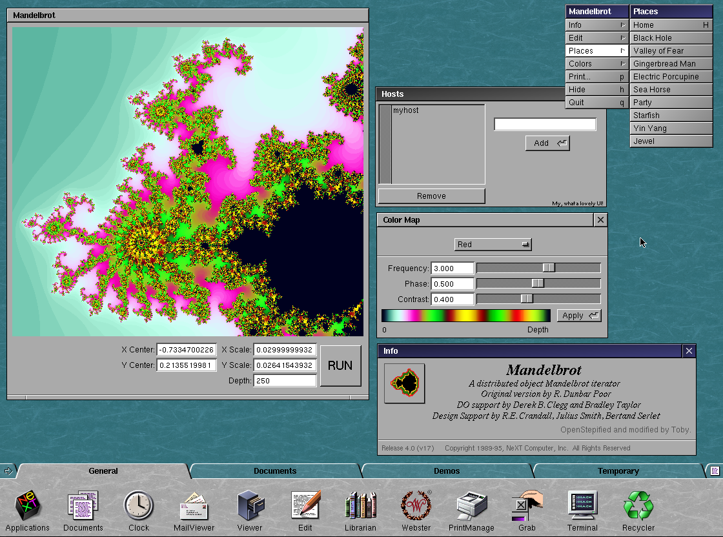
Task: Switch to the Demos shelf tab
Action: [x=447, y=471]
